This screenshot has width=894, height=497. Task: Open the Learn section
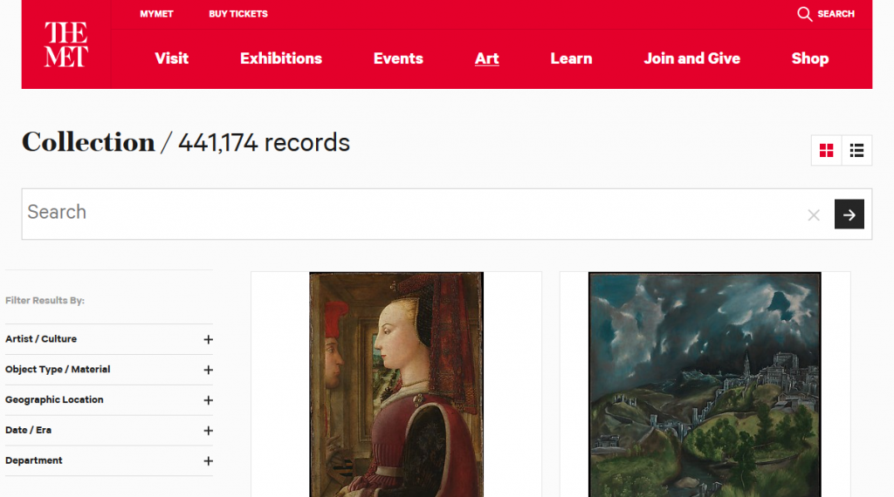(x=571, y=58)
